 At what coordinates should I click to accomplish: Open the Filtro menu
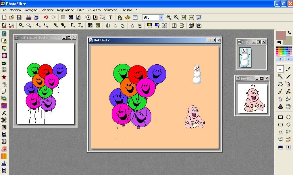81,10
